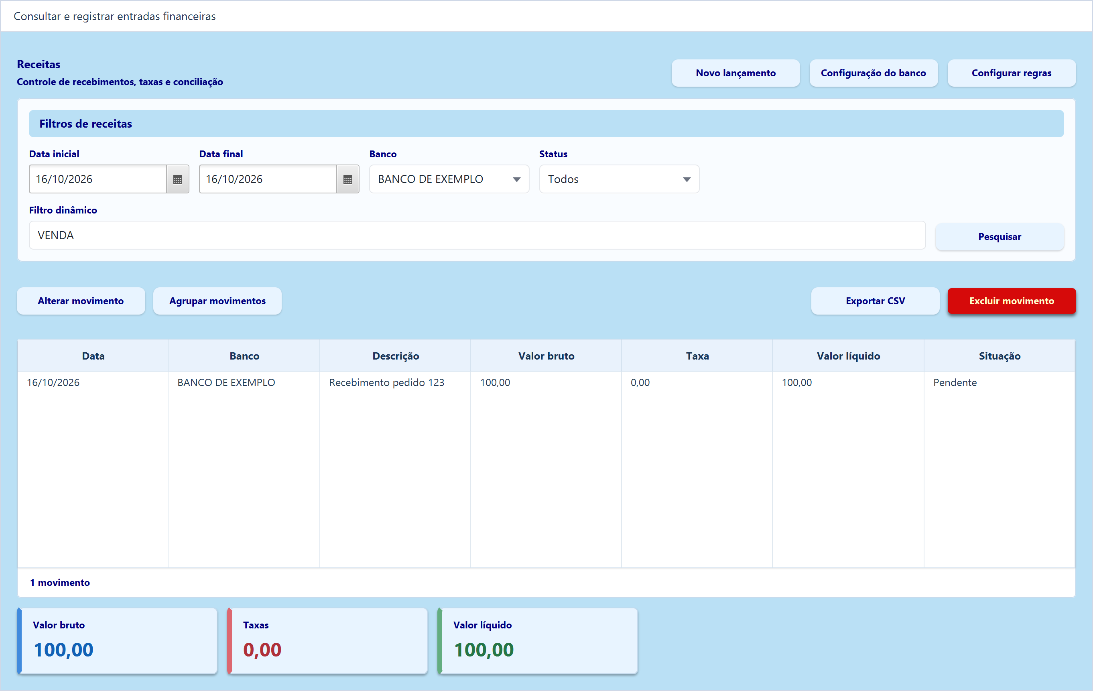The width and height of the screenshot is (1093, 691).
Task: Expand the Banco dropdown arrow
Action: [516, 179]
